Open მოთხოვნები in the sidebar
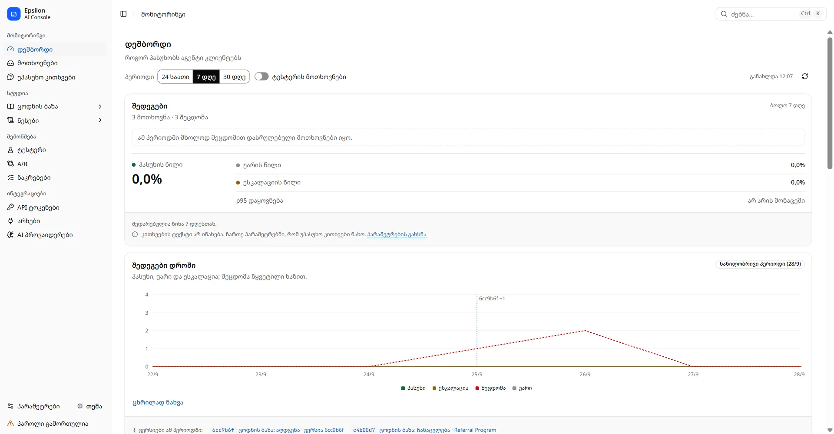The height and width of the screenshot is (434, 834). pos(55,63)
